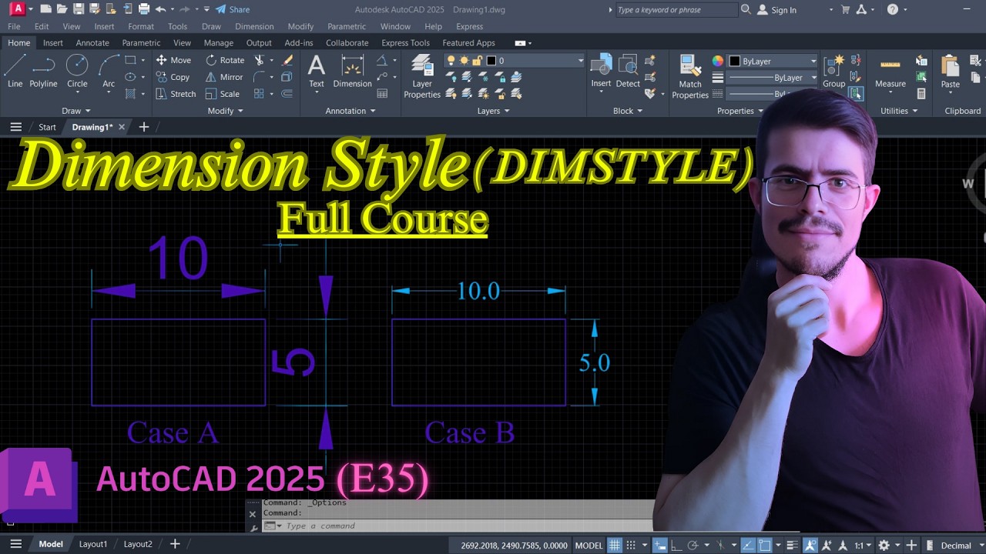
Task: Toggle dynamic input in status bar
Action: [660, 545]
